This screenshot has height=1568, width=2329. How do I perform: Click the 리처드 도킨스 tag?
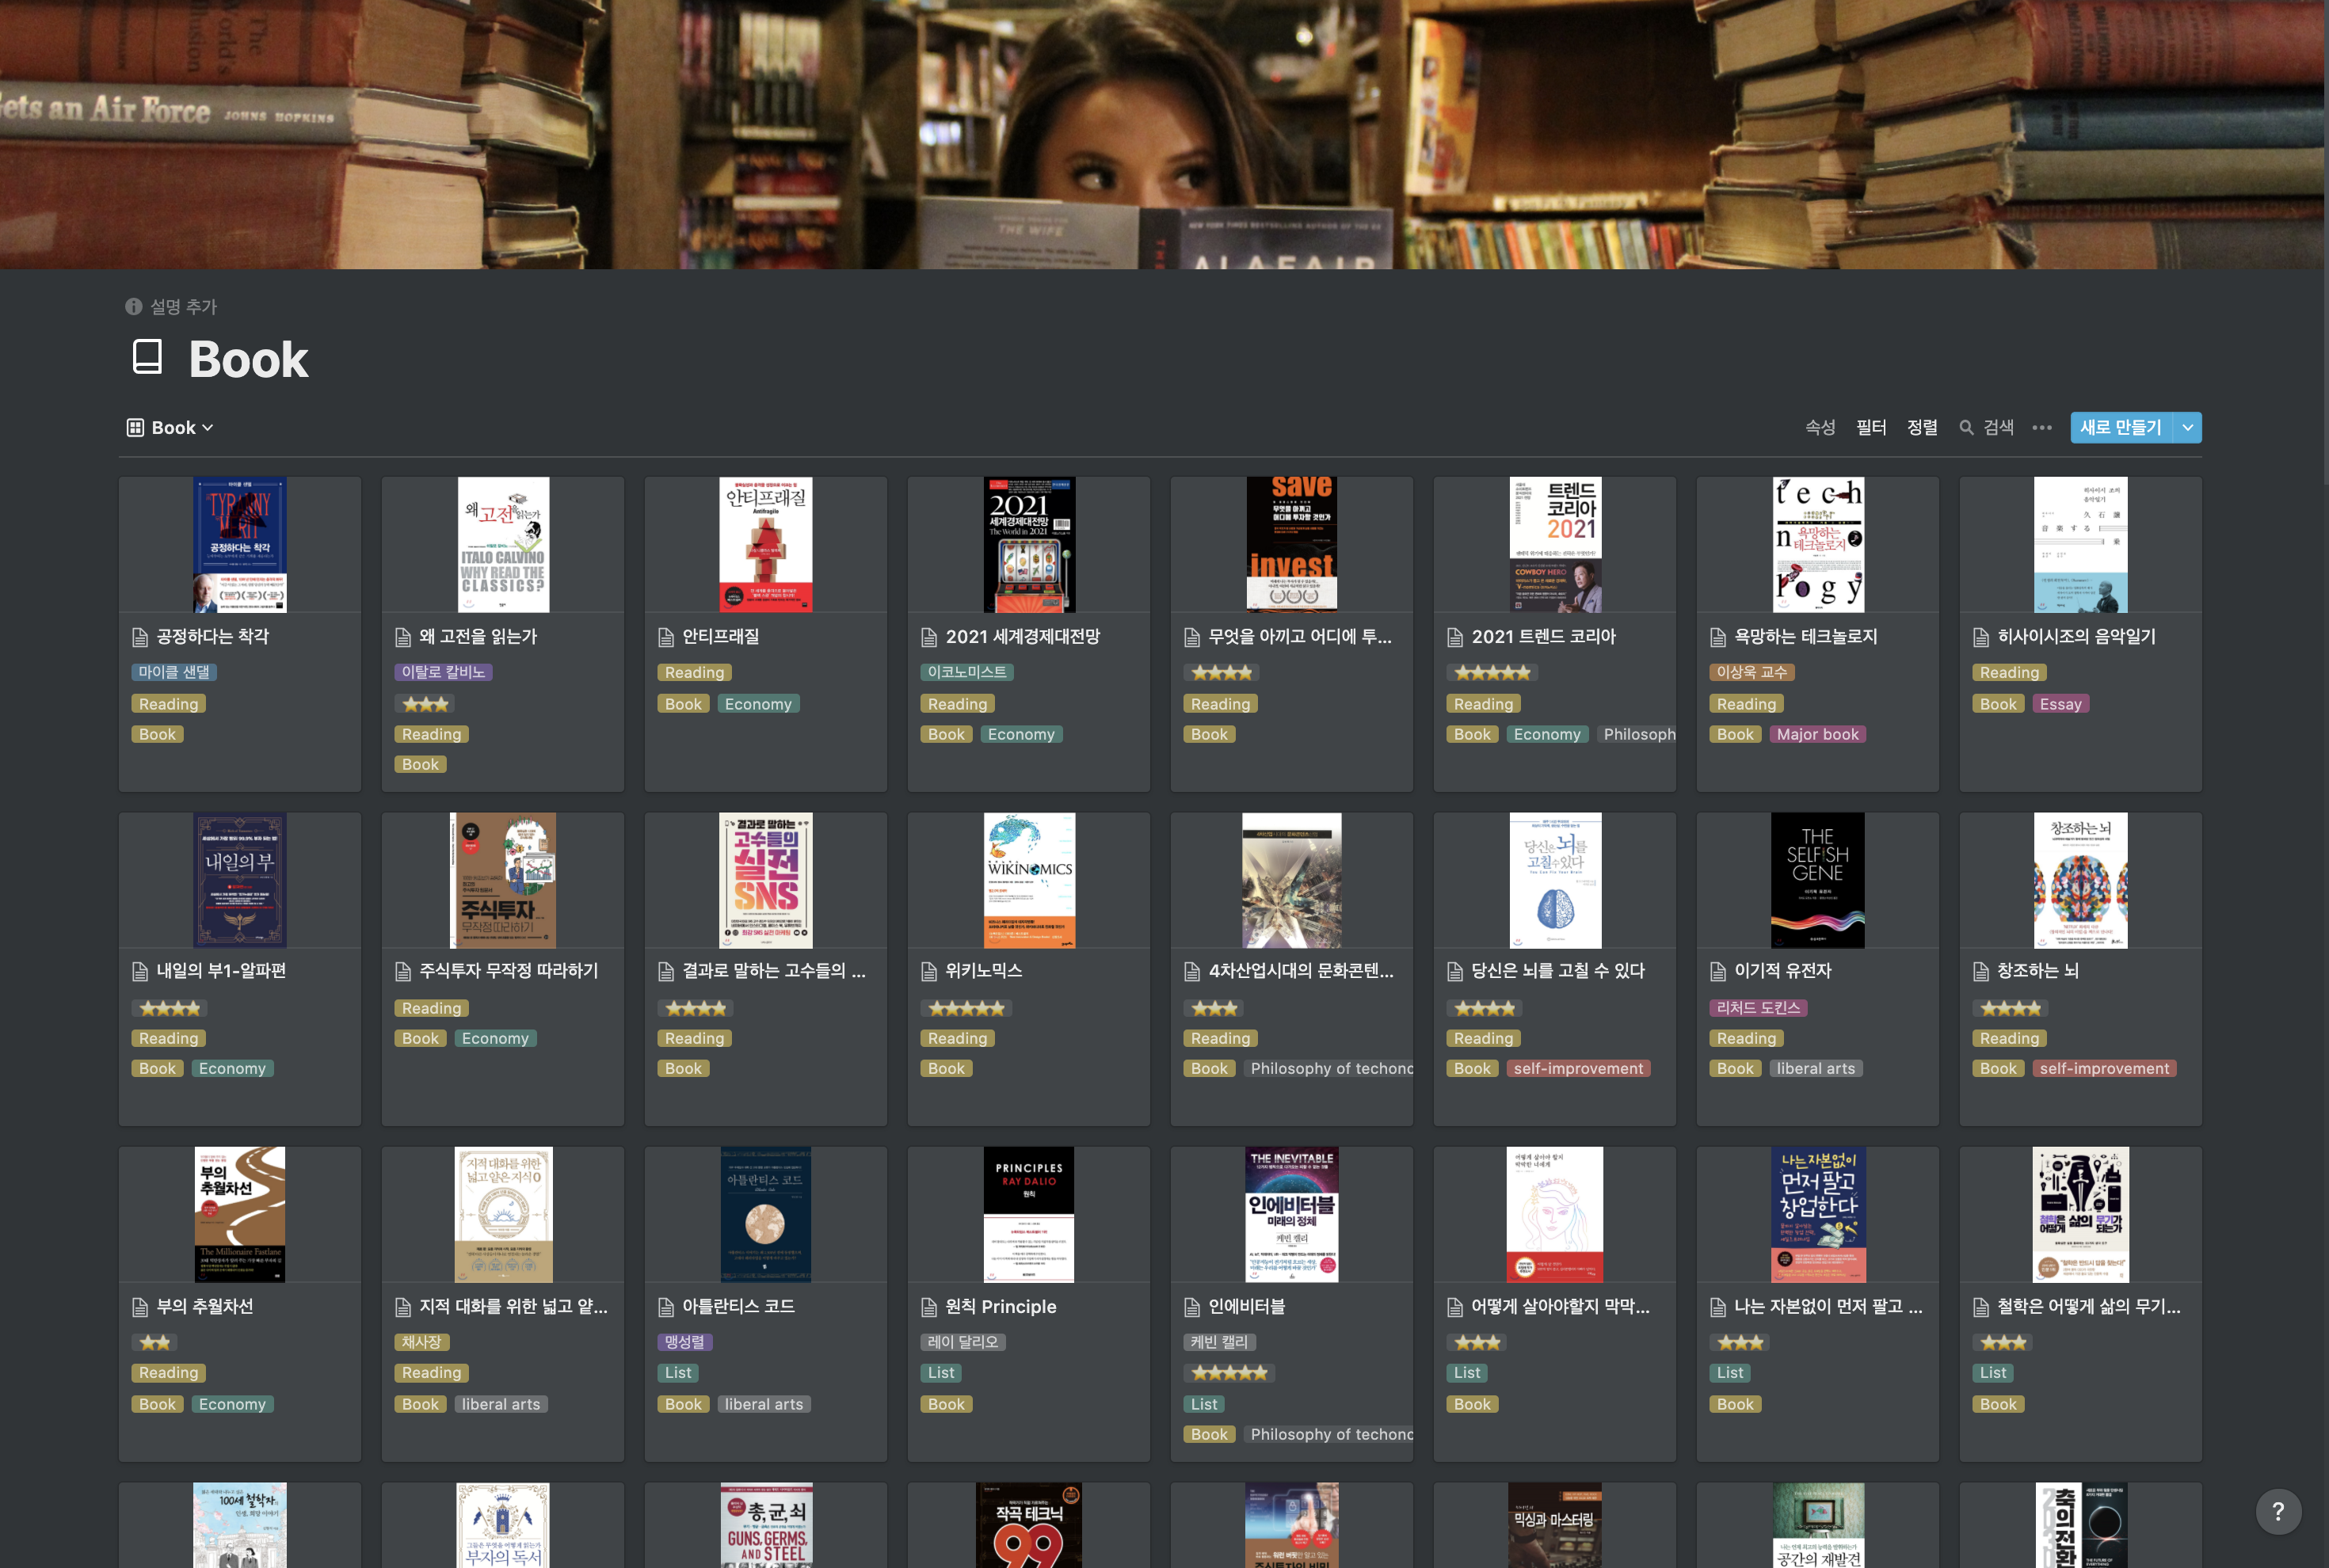[x=1759, y=1008]
